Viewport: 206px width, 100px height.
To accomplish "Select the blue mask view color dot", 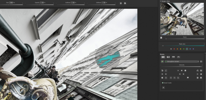I will [190, 49].
